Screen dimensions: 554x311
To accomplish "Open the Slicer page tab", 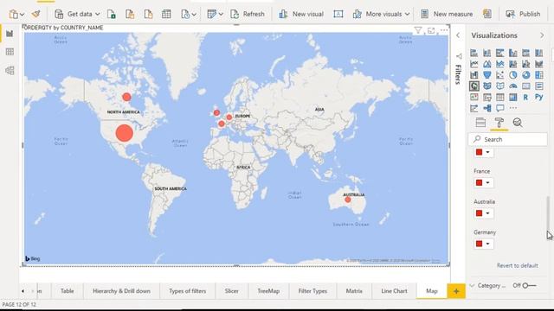I will point(231,291).
